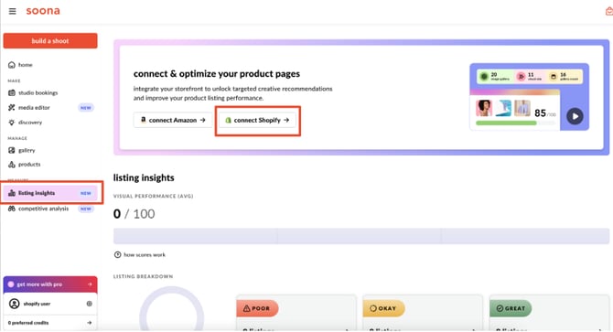Screen dimensions: 613x332
Task: Click the circle icon in OKAY badge
Action: click(373, 308)
